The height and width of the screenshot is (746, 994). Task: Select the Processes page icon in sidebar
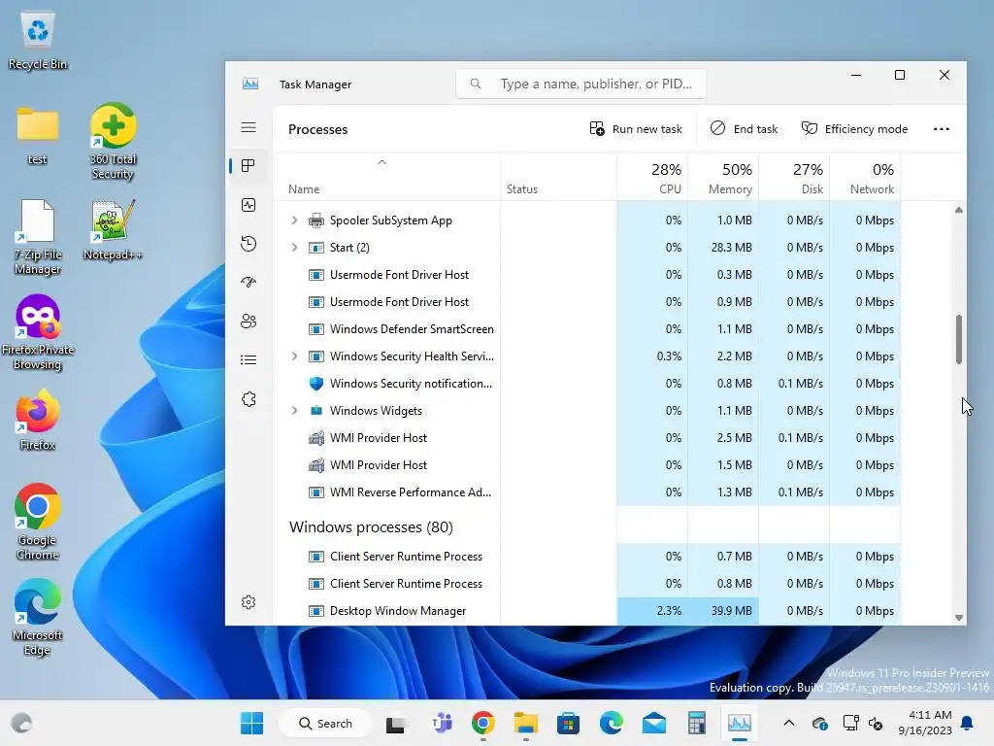pyautogui.click(x=248, y=166)
